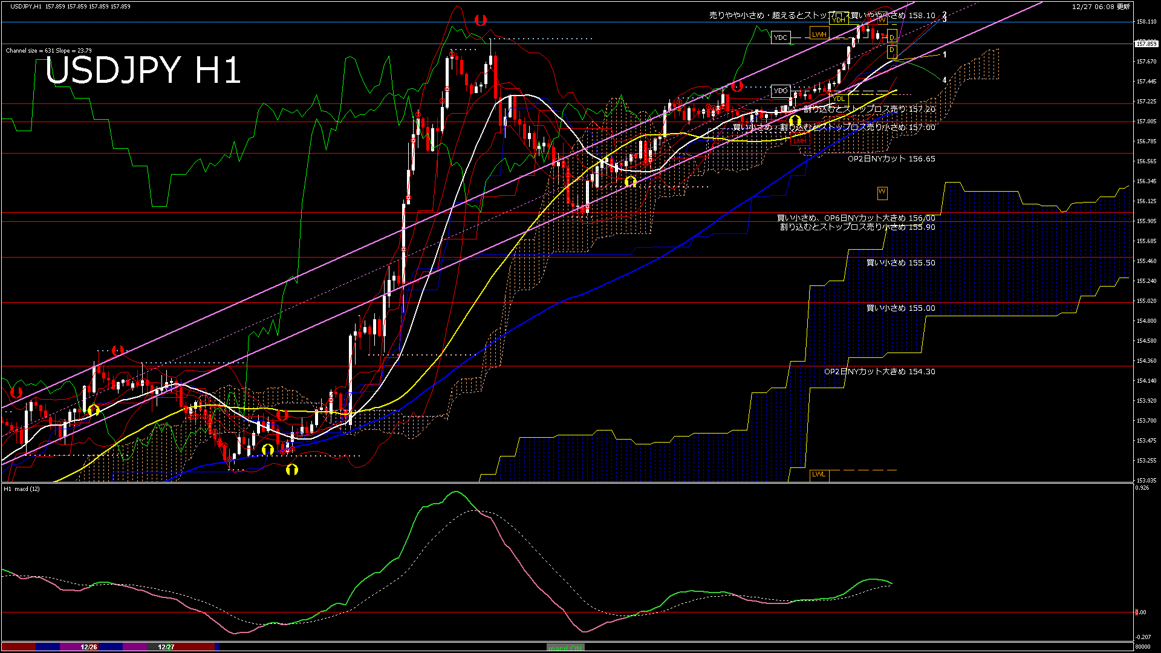
Task: Click the 0.926 MACD scale value
Action: point(1142,488)
